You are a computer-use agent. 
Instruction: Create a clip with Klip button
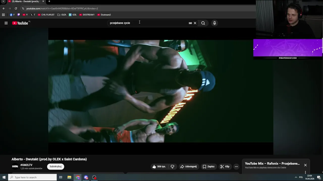pyautogui.click(x=225, y=167)
